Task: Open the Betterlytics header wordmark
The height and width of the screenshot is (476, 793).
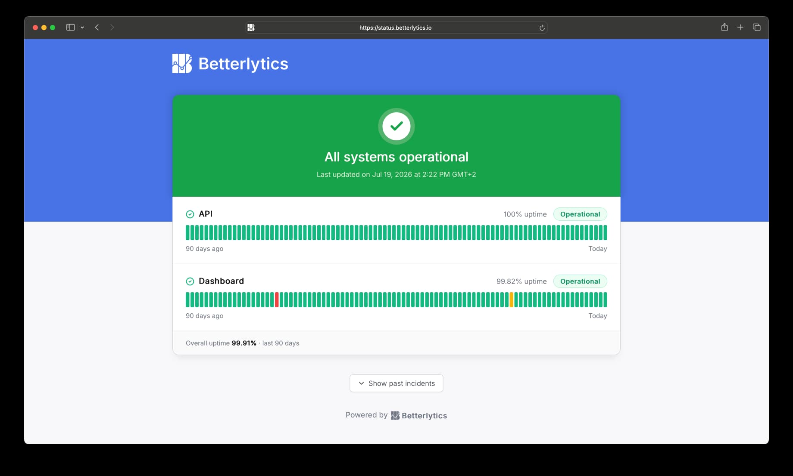Action: point(243,64)
